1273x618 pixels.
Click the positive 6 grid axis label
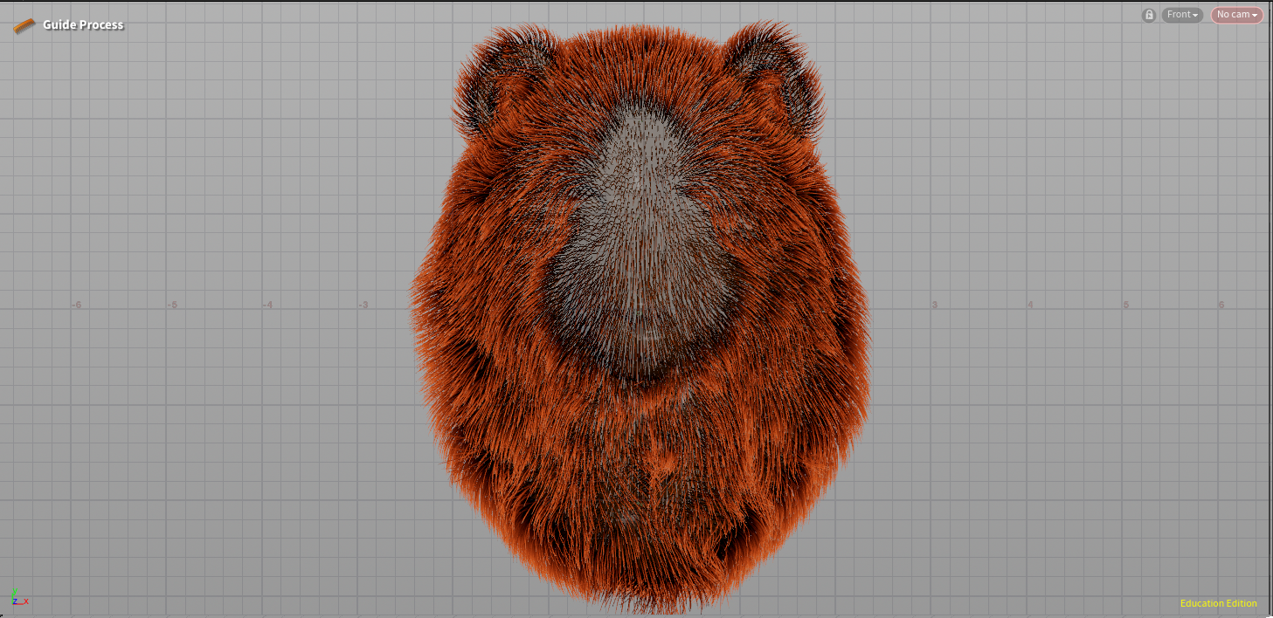(x=1221, y=305)
